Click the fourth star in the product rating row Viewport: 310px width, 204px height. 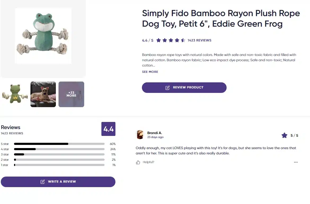click(x=177, y=40)
